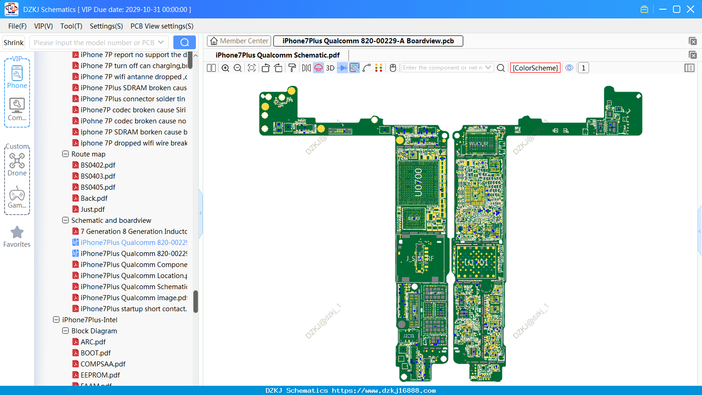Open Favorites star icon
This screenshot has width=702, height=395.
pyautogui.click(x=17, y=237)
